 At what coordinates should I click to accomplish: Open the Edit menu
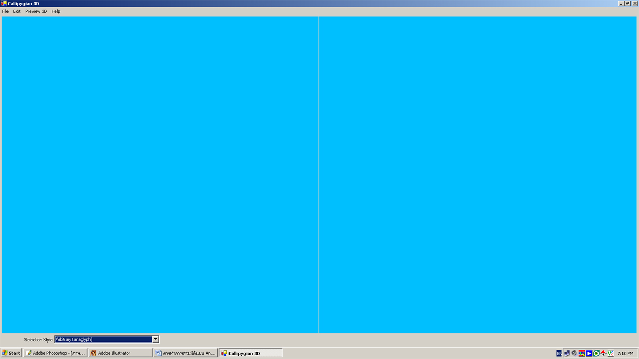coord(17,11)
